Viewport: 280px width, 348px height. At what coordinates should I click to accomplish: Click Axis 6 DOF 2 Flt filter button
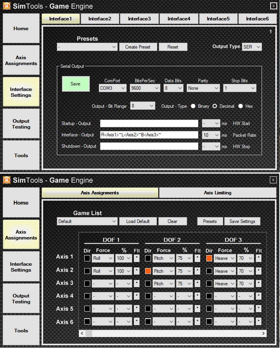197,321
